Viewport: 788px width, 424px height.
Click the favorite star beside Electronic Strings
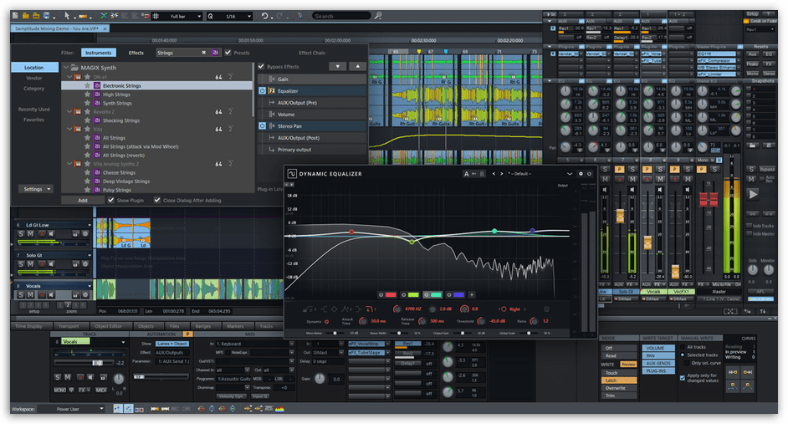pyautogui.click(x=86, y=85)
